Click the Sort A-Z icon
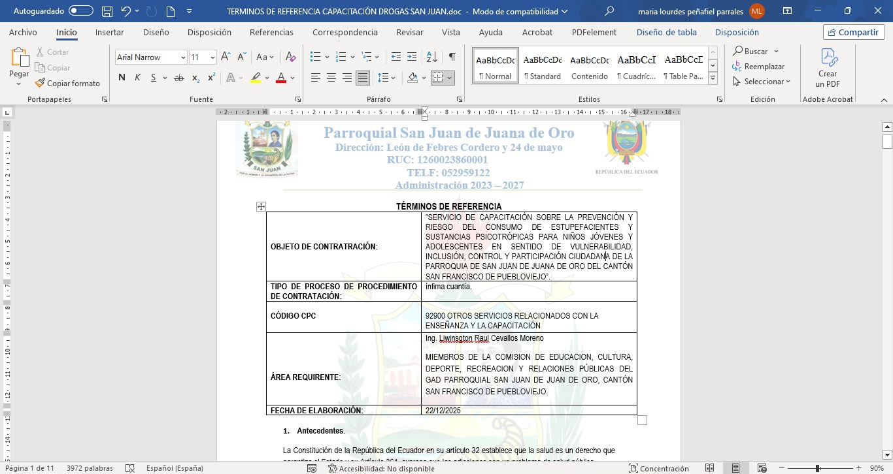 point(431,57)
